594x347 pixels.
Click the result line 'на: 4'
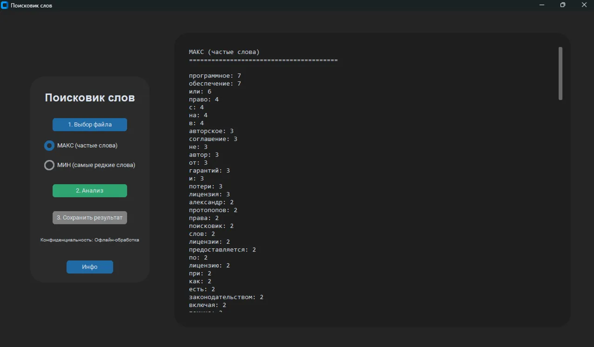(198, 115)
